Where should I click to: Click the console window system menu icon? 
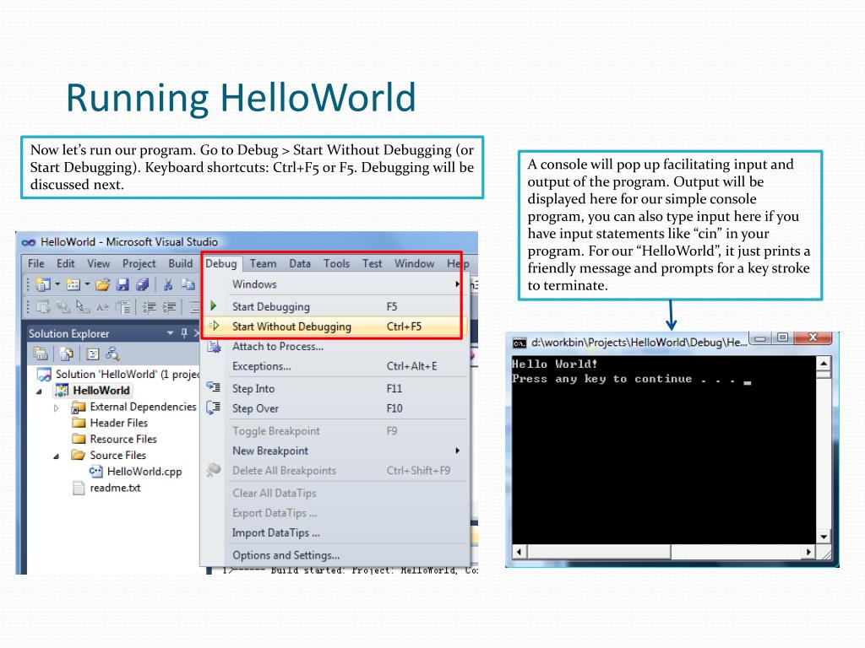(x=520, y=343)
